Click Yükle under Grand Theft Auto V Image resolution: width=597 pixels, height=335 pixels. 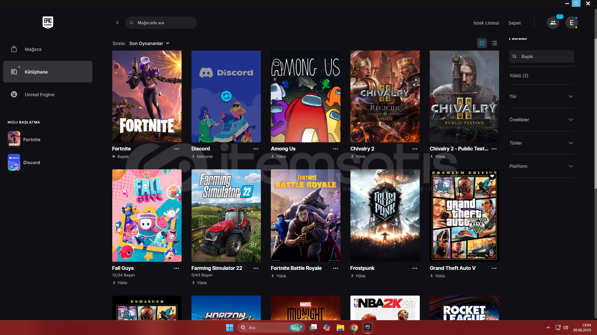pyautogui.click(x=437, y=276)
